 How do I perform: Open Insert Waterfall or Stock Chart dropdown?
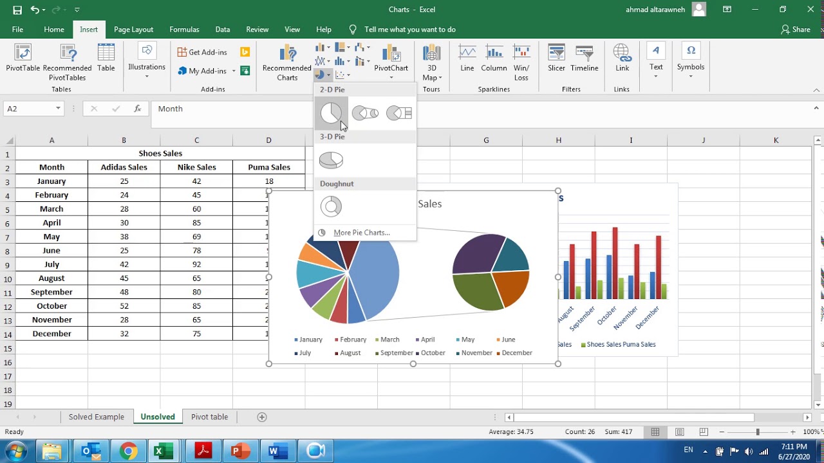362,47
